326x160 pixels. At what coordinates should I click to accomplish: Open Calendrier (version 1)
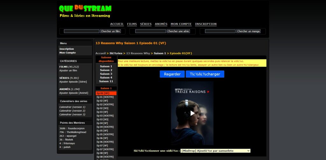72,107
